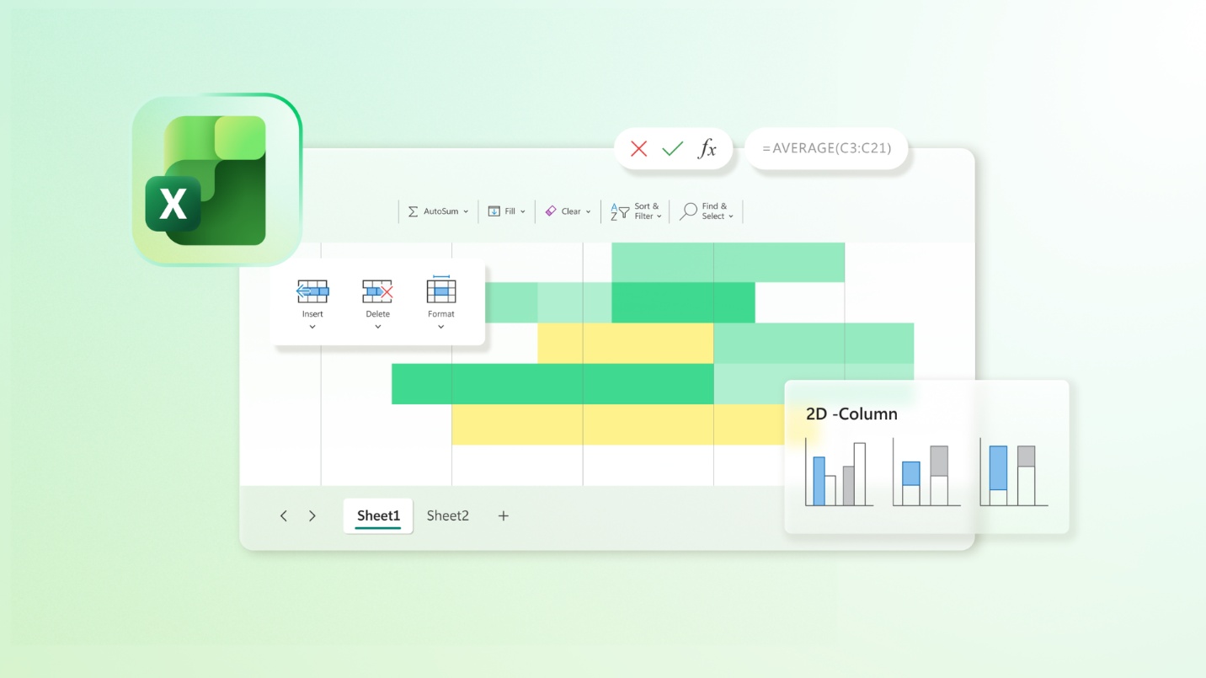This screenshot has width=1206, height=678.
Task: Select clustered column chart thumbnail
Action: point(838,472)
